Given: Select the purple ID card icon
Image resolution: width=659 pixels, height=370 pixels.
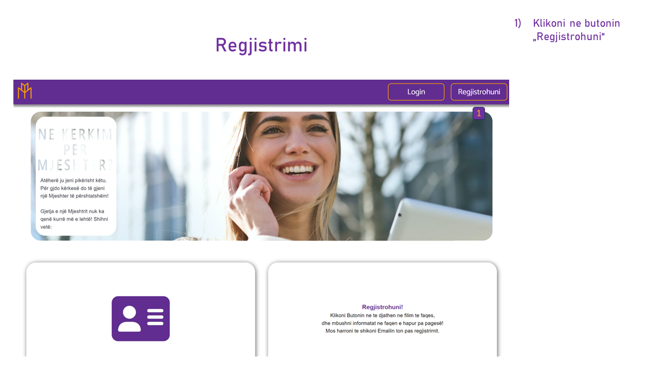Looking at the screenshot, I should [141, 319].
